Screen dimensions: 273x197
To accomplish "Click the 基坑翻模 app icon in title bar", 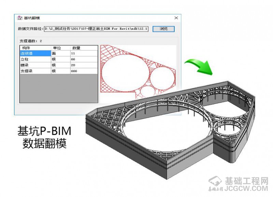I will coord(20,18).
